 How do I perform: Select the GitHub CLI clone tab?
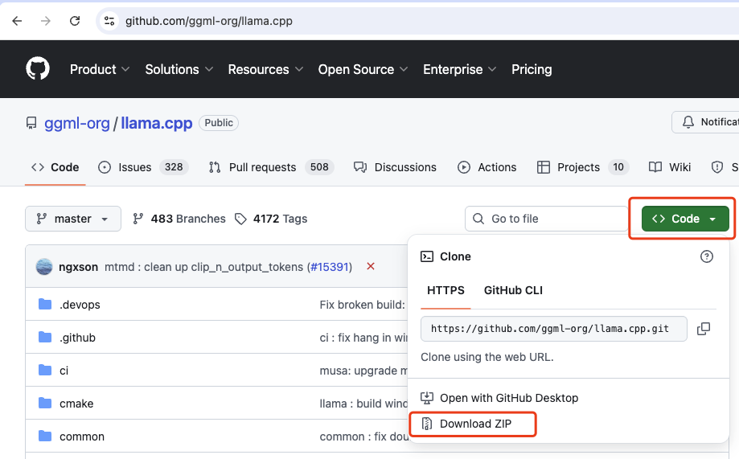[513, 290]
